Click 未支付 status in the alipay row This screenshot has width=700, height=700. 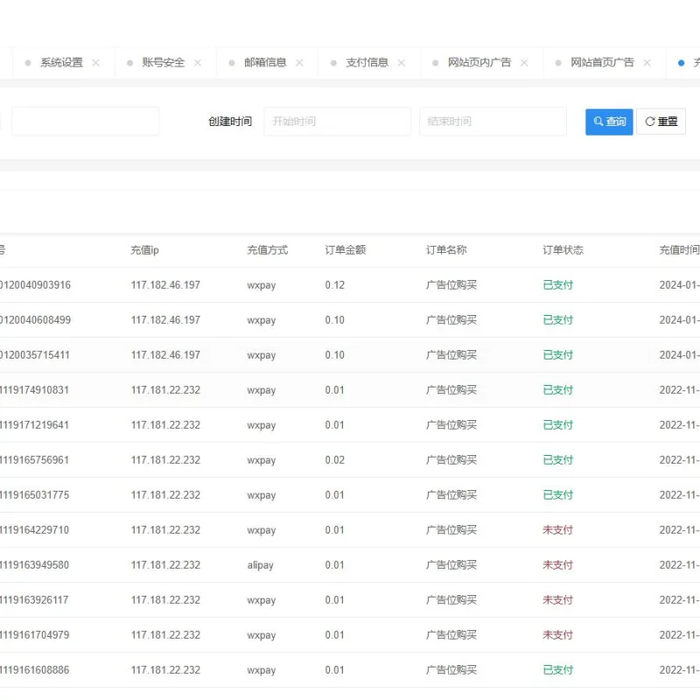(x=557, y=564)
